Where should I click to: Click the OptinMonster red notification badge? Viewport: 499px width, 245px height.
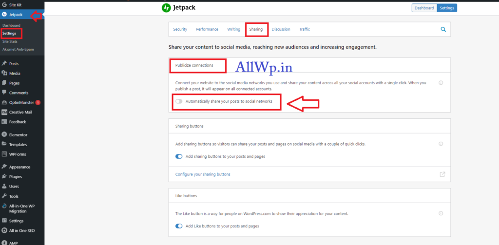(38, 102)
